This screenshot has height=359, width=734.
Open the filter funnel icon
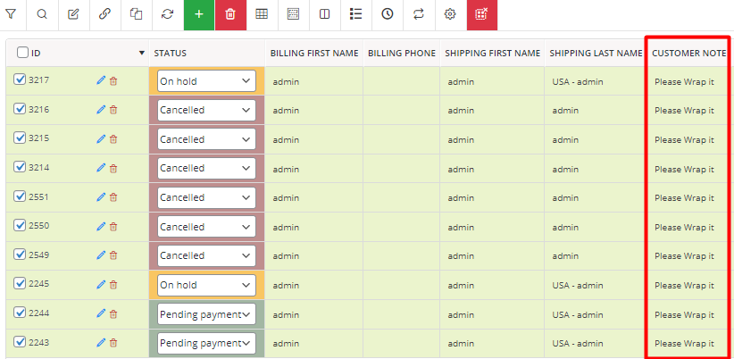(11, 14)
